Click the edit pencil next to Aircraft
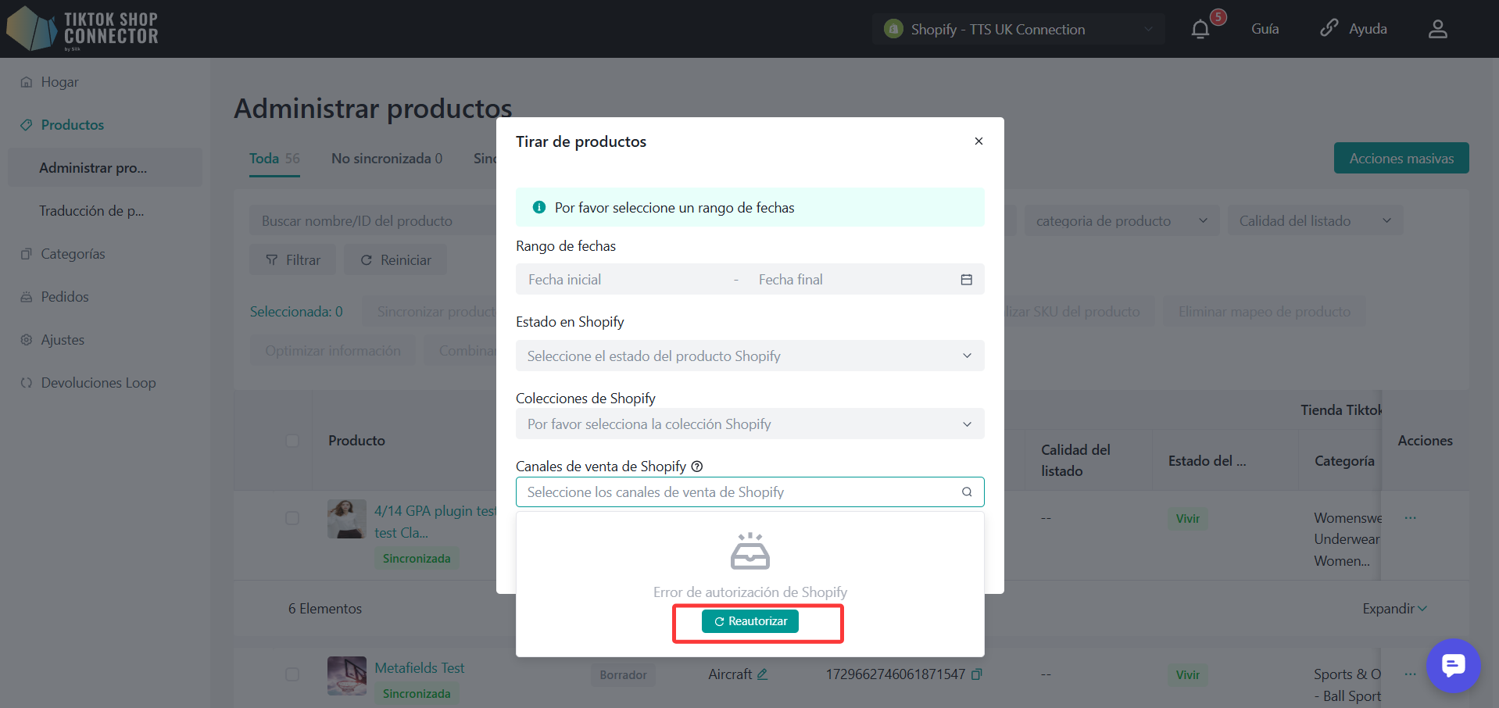This screenshot has height=708, width=1499. coord(762,674)
